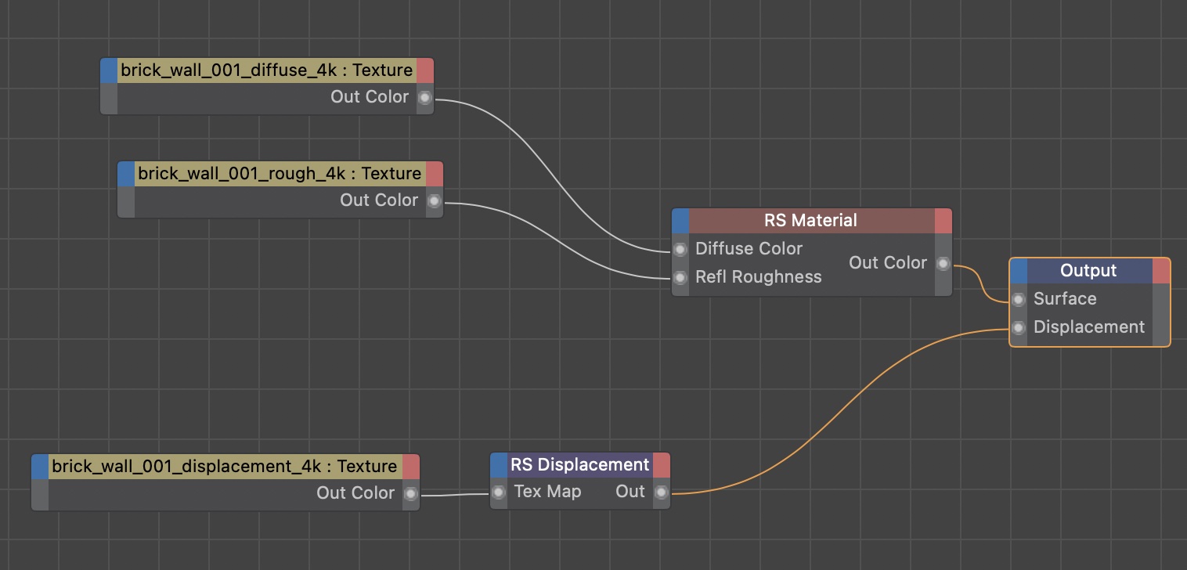
Task: Click red corner of diffuse texture node
Action: point(424,70)
